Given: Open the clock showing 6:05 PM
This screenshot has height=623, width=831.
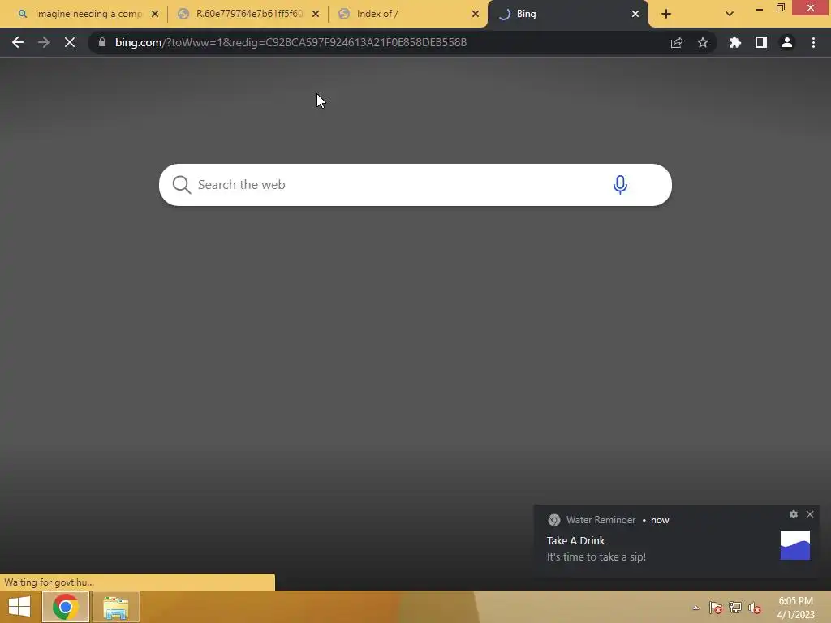Looking at the screenshot, I should [795, 608].
